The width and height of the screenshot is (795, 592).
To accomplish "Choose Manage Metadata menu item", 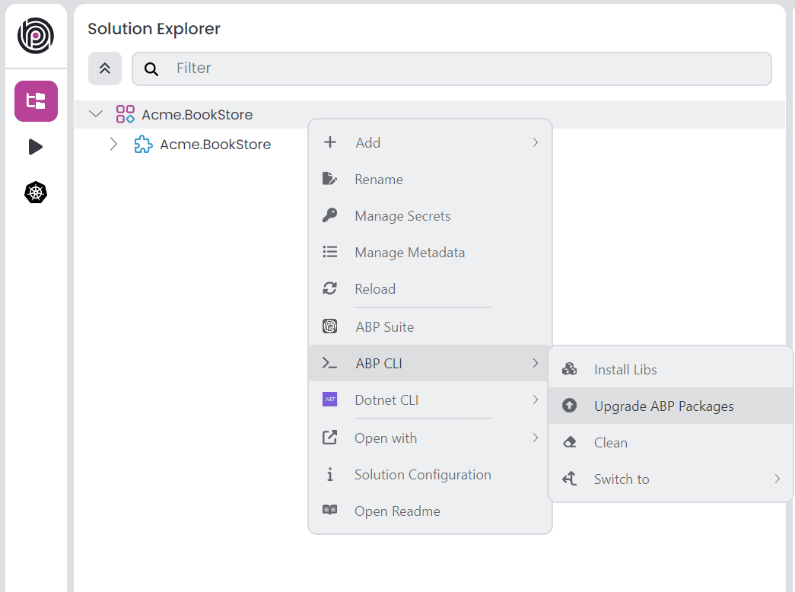I will point(430,252).
